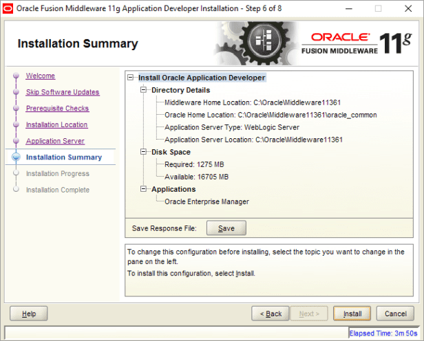Screen dimensions: 424x341
Task: Cancel the installation wizard
Action: tap(395, 313)
